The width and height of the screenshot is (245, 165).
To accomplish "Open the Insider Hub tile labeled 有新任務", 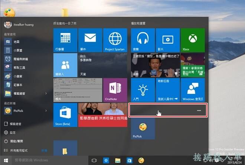I will point(168,90).
